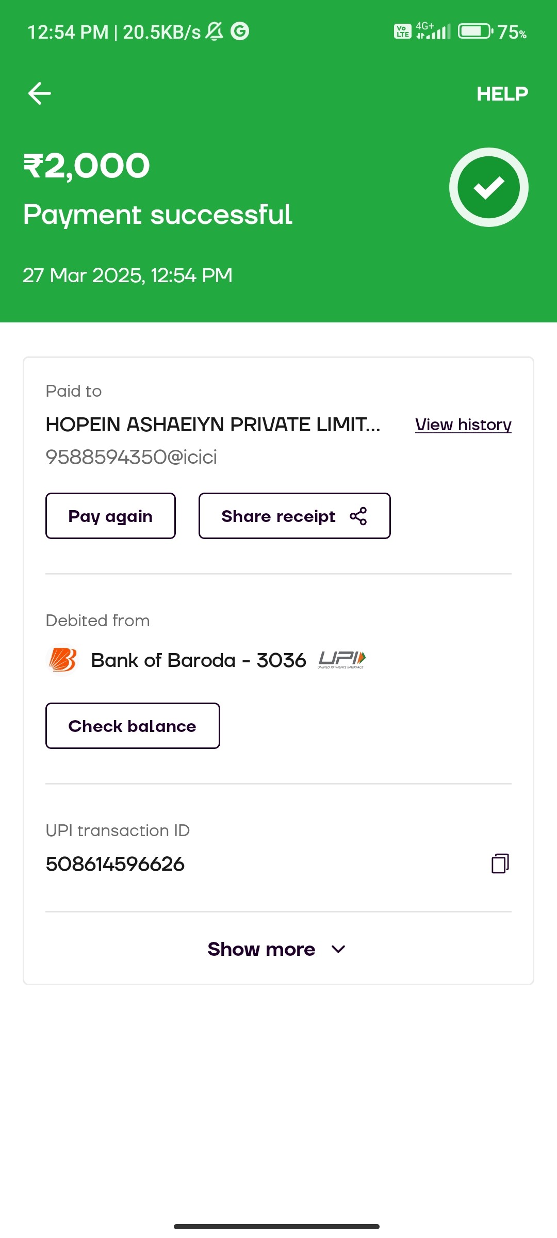Tap the UPI address 9588594350@icici

[x=132, y=457]
